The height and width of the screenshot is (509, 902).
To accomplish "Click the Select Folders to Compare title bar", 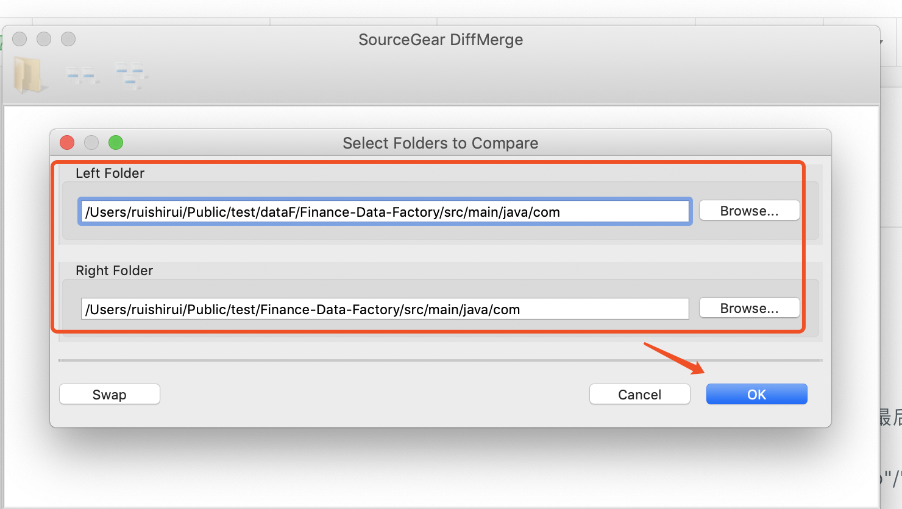I will pyautogui.click(x=440, y=142).
